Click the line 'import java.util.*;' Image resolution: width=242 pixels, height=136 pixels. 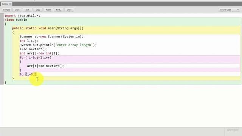[x=22, y=15]
